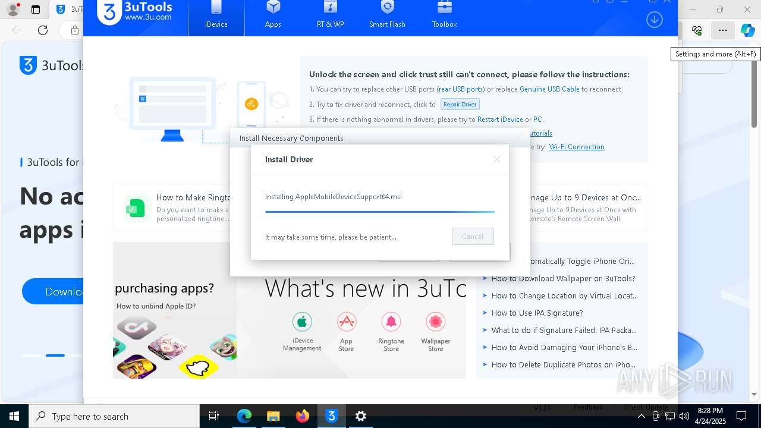
Task: Close the Install Driver dialog
Action: (497, 159)
